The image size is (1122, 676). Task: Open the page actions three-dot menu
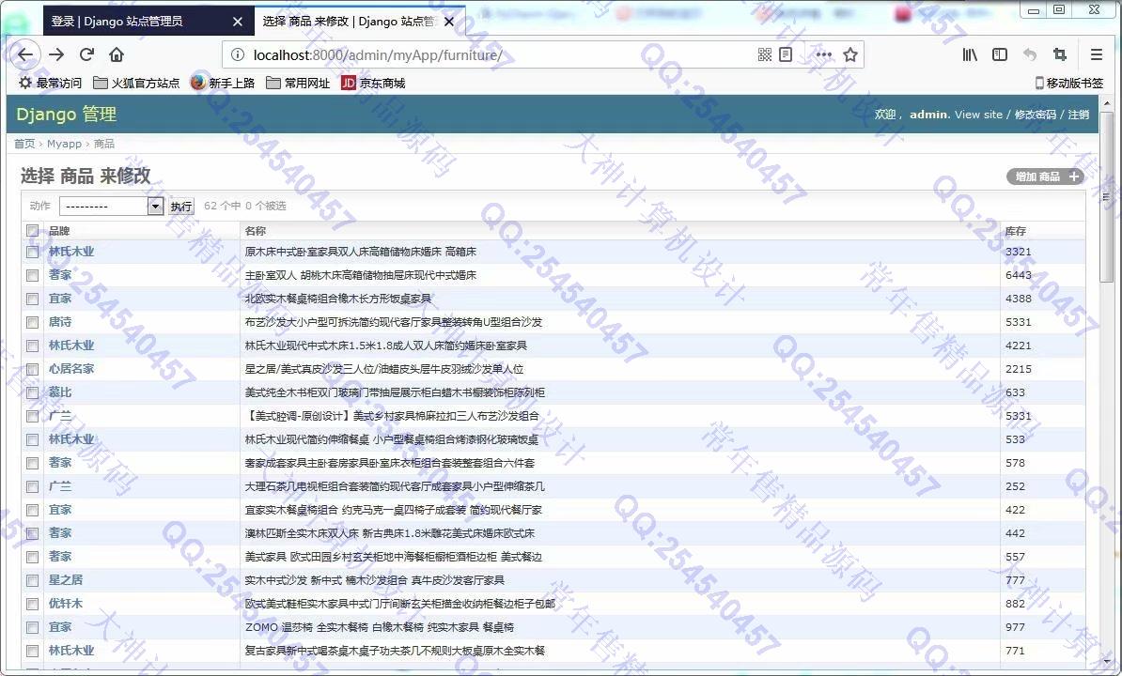tap(823, 55)
